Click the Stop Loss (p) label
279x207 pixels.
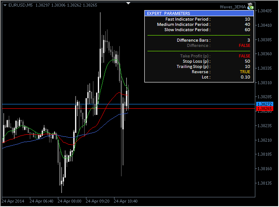pyautogui.click(x=197, y=61)
